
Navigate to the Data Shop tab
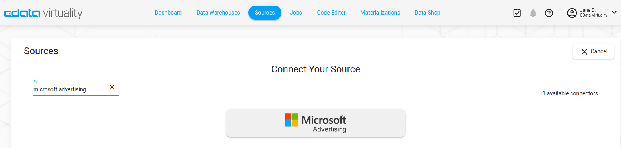[427, 13]
